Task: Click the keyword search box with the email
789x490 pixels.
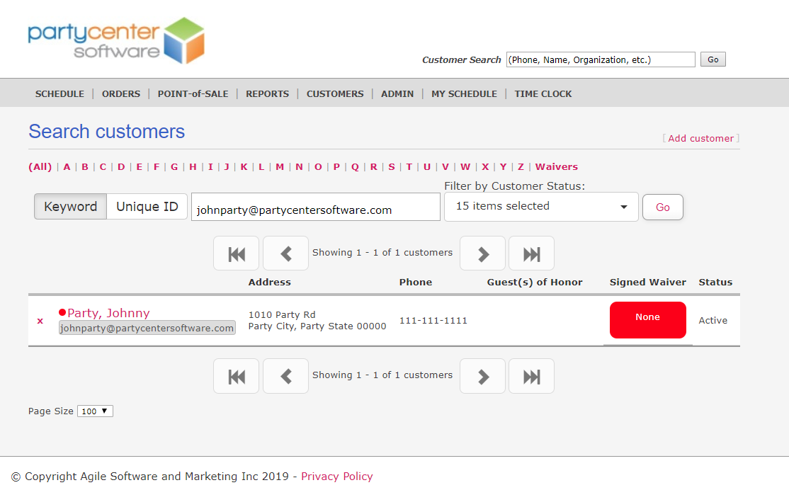Action: [x=315, y=207]
